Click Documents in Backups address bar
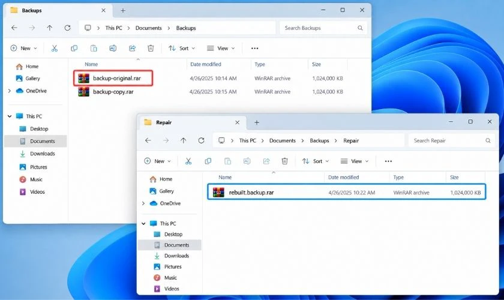The image size is (504, 300). pos(149,28)
